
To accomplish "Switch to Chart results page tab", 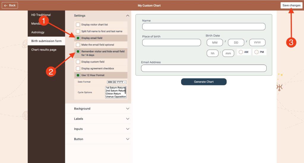I will point(44,50).
